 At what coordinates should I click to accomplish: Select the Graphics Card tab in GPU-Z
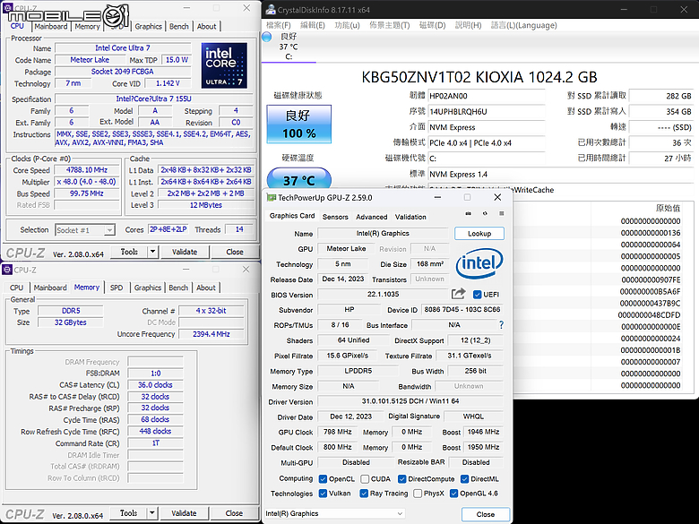292,216
